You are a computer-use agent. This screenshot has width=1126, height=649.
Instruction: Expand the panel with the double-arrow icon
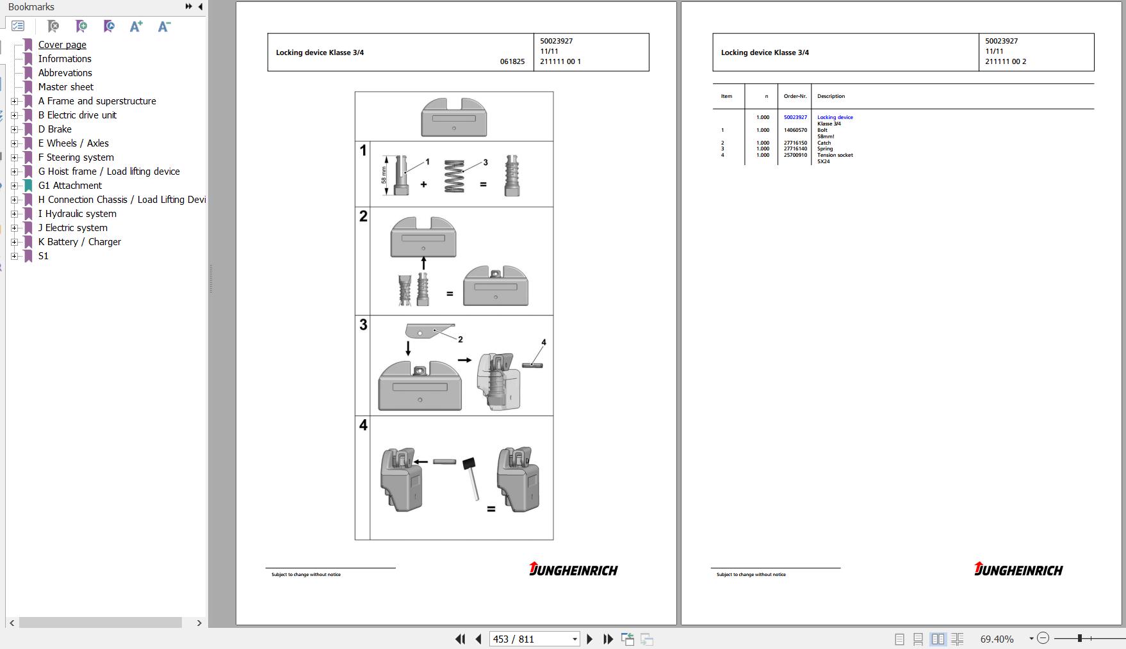tap(189, 6)
